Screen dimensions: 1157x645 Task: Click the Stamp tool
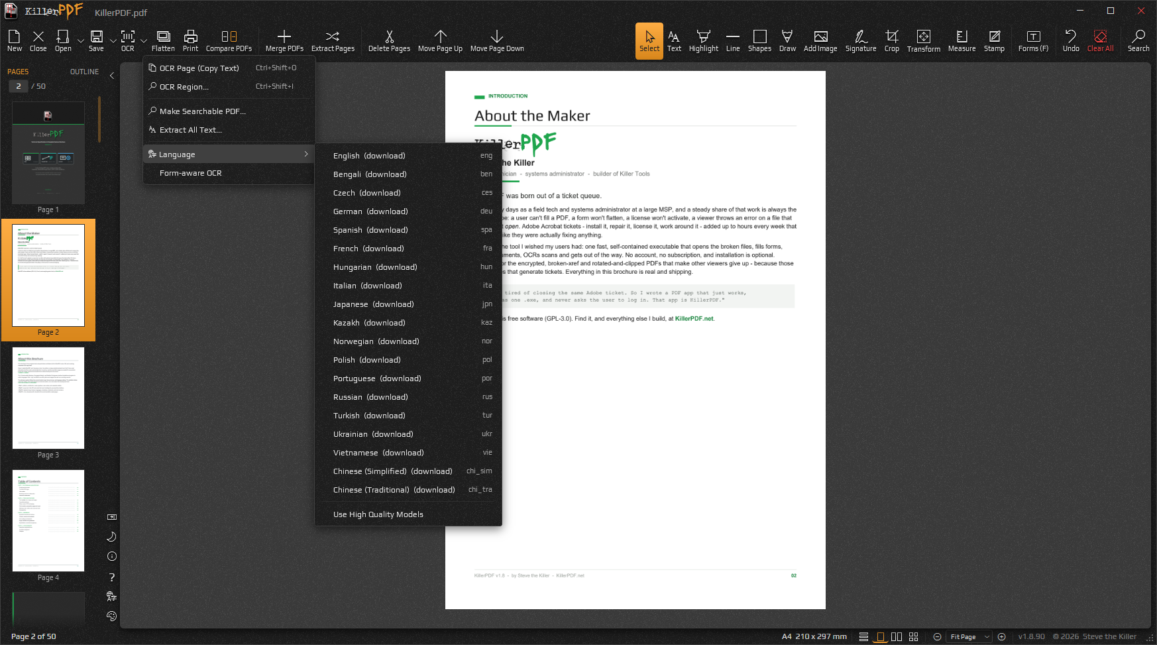(994, 40)
